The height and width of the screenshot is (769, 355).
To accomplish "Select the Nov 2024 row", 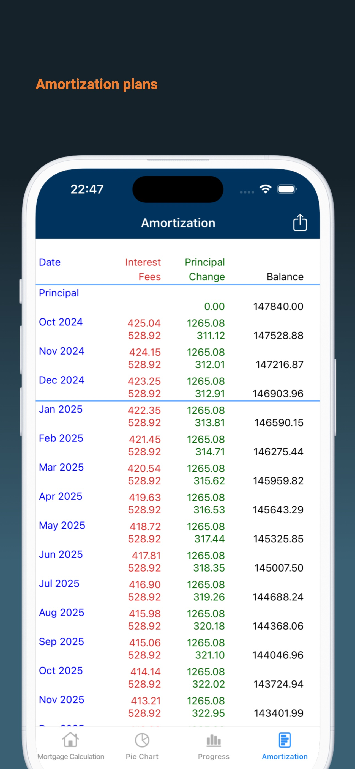I will tap(177, 358).
